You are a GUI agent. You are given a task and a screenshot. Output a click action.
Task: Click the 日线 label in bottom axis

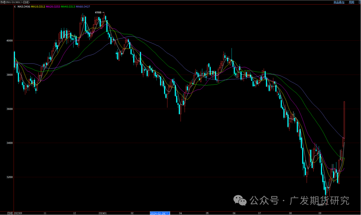pyautogui.click(x=10, y=213)
